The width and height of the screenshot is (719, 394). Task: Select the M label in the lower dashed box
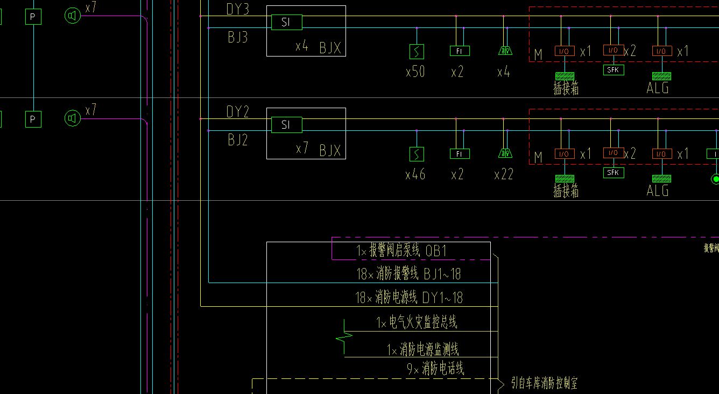coord(538,157)
